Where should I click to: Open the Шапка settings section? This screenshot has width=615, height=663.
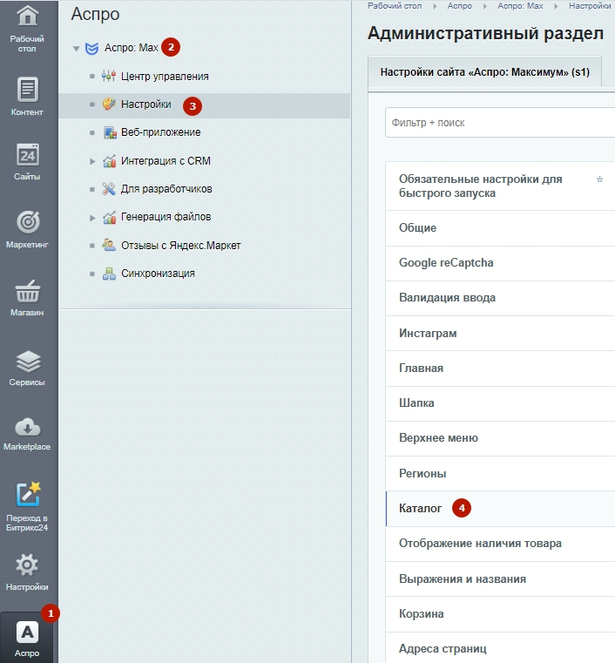[500, 403]
